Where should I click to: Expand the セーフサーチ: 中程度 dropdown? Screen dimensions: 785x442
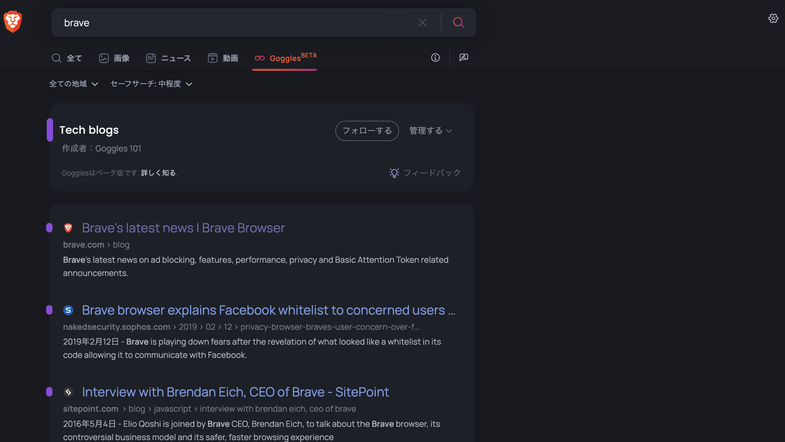point(151,84)
